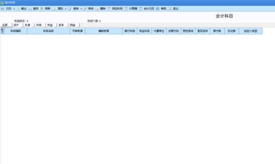
Task: Click the 输出 export icon
Action: click(x=18, y=9)
